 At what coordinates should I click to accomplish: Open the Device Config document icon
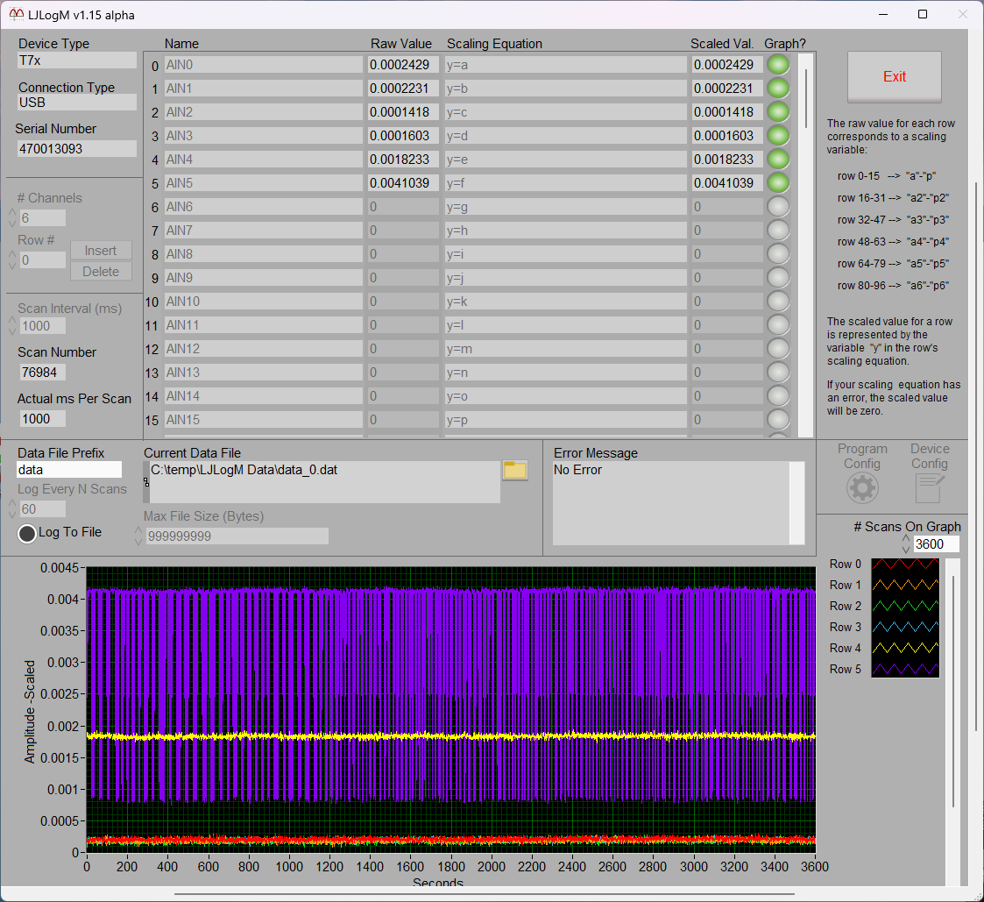[929, 487]
